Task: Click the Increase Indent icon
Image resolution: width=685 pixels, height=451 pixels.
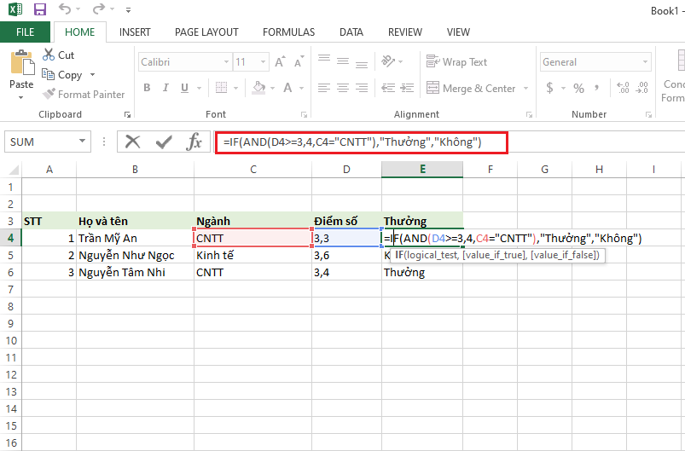Action: (407, 88)
